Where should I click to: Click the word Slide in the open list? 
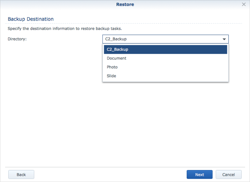(x=111, y=76)
